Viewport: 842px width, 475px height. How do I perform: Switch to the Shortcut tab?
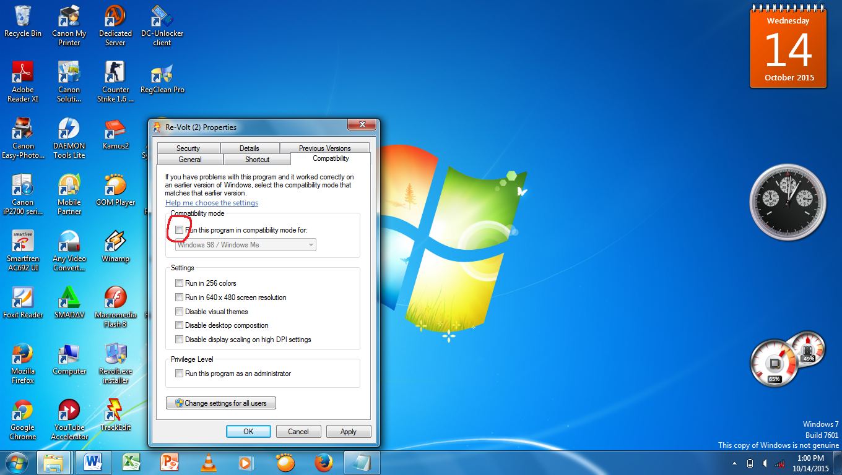click(258, 160)
